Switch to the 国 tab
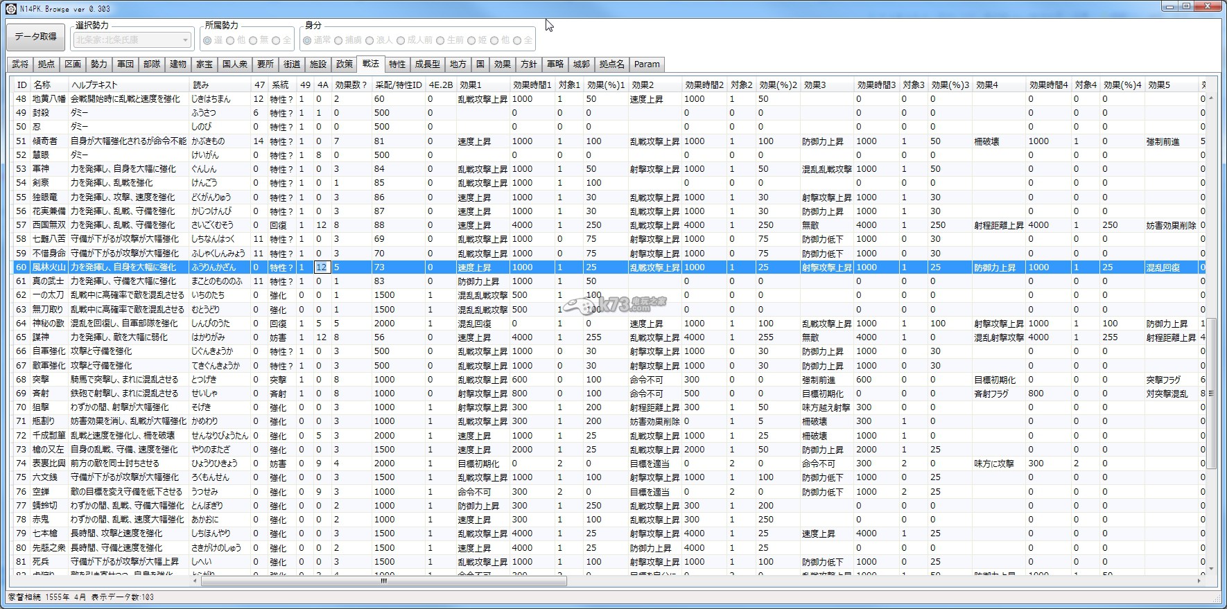Viewport: 1227px width, 609px height. pyautogui.click(x=480, y=64)
